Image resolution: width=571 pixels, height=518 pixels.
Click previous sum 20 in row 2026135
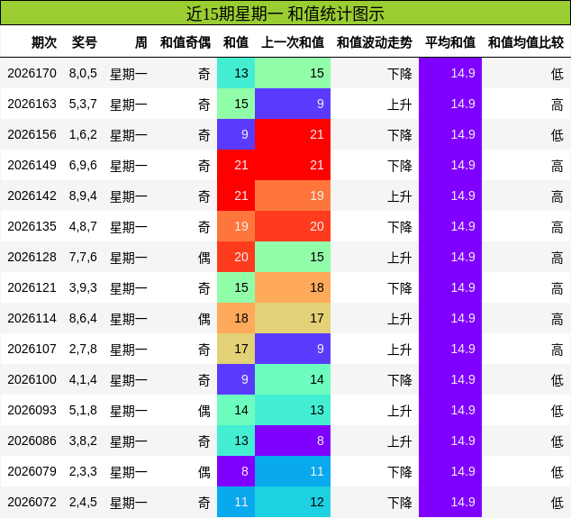pos(293,226)
